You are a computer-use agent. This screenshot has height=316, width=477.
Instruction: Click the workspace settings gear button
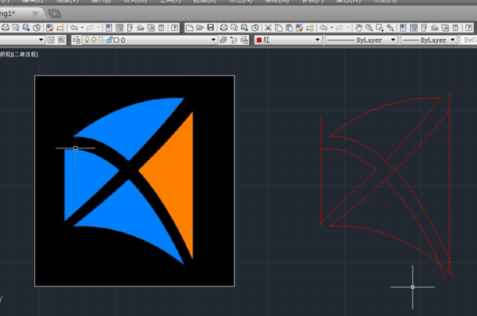pos(51,40)
